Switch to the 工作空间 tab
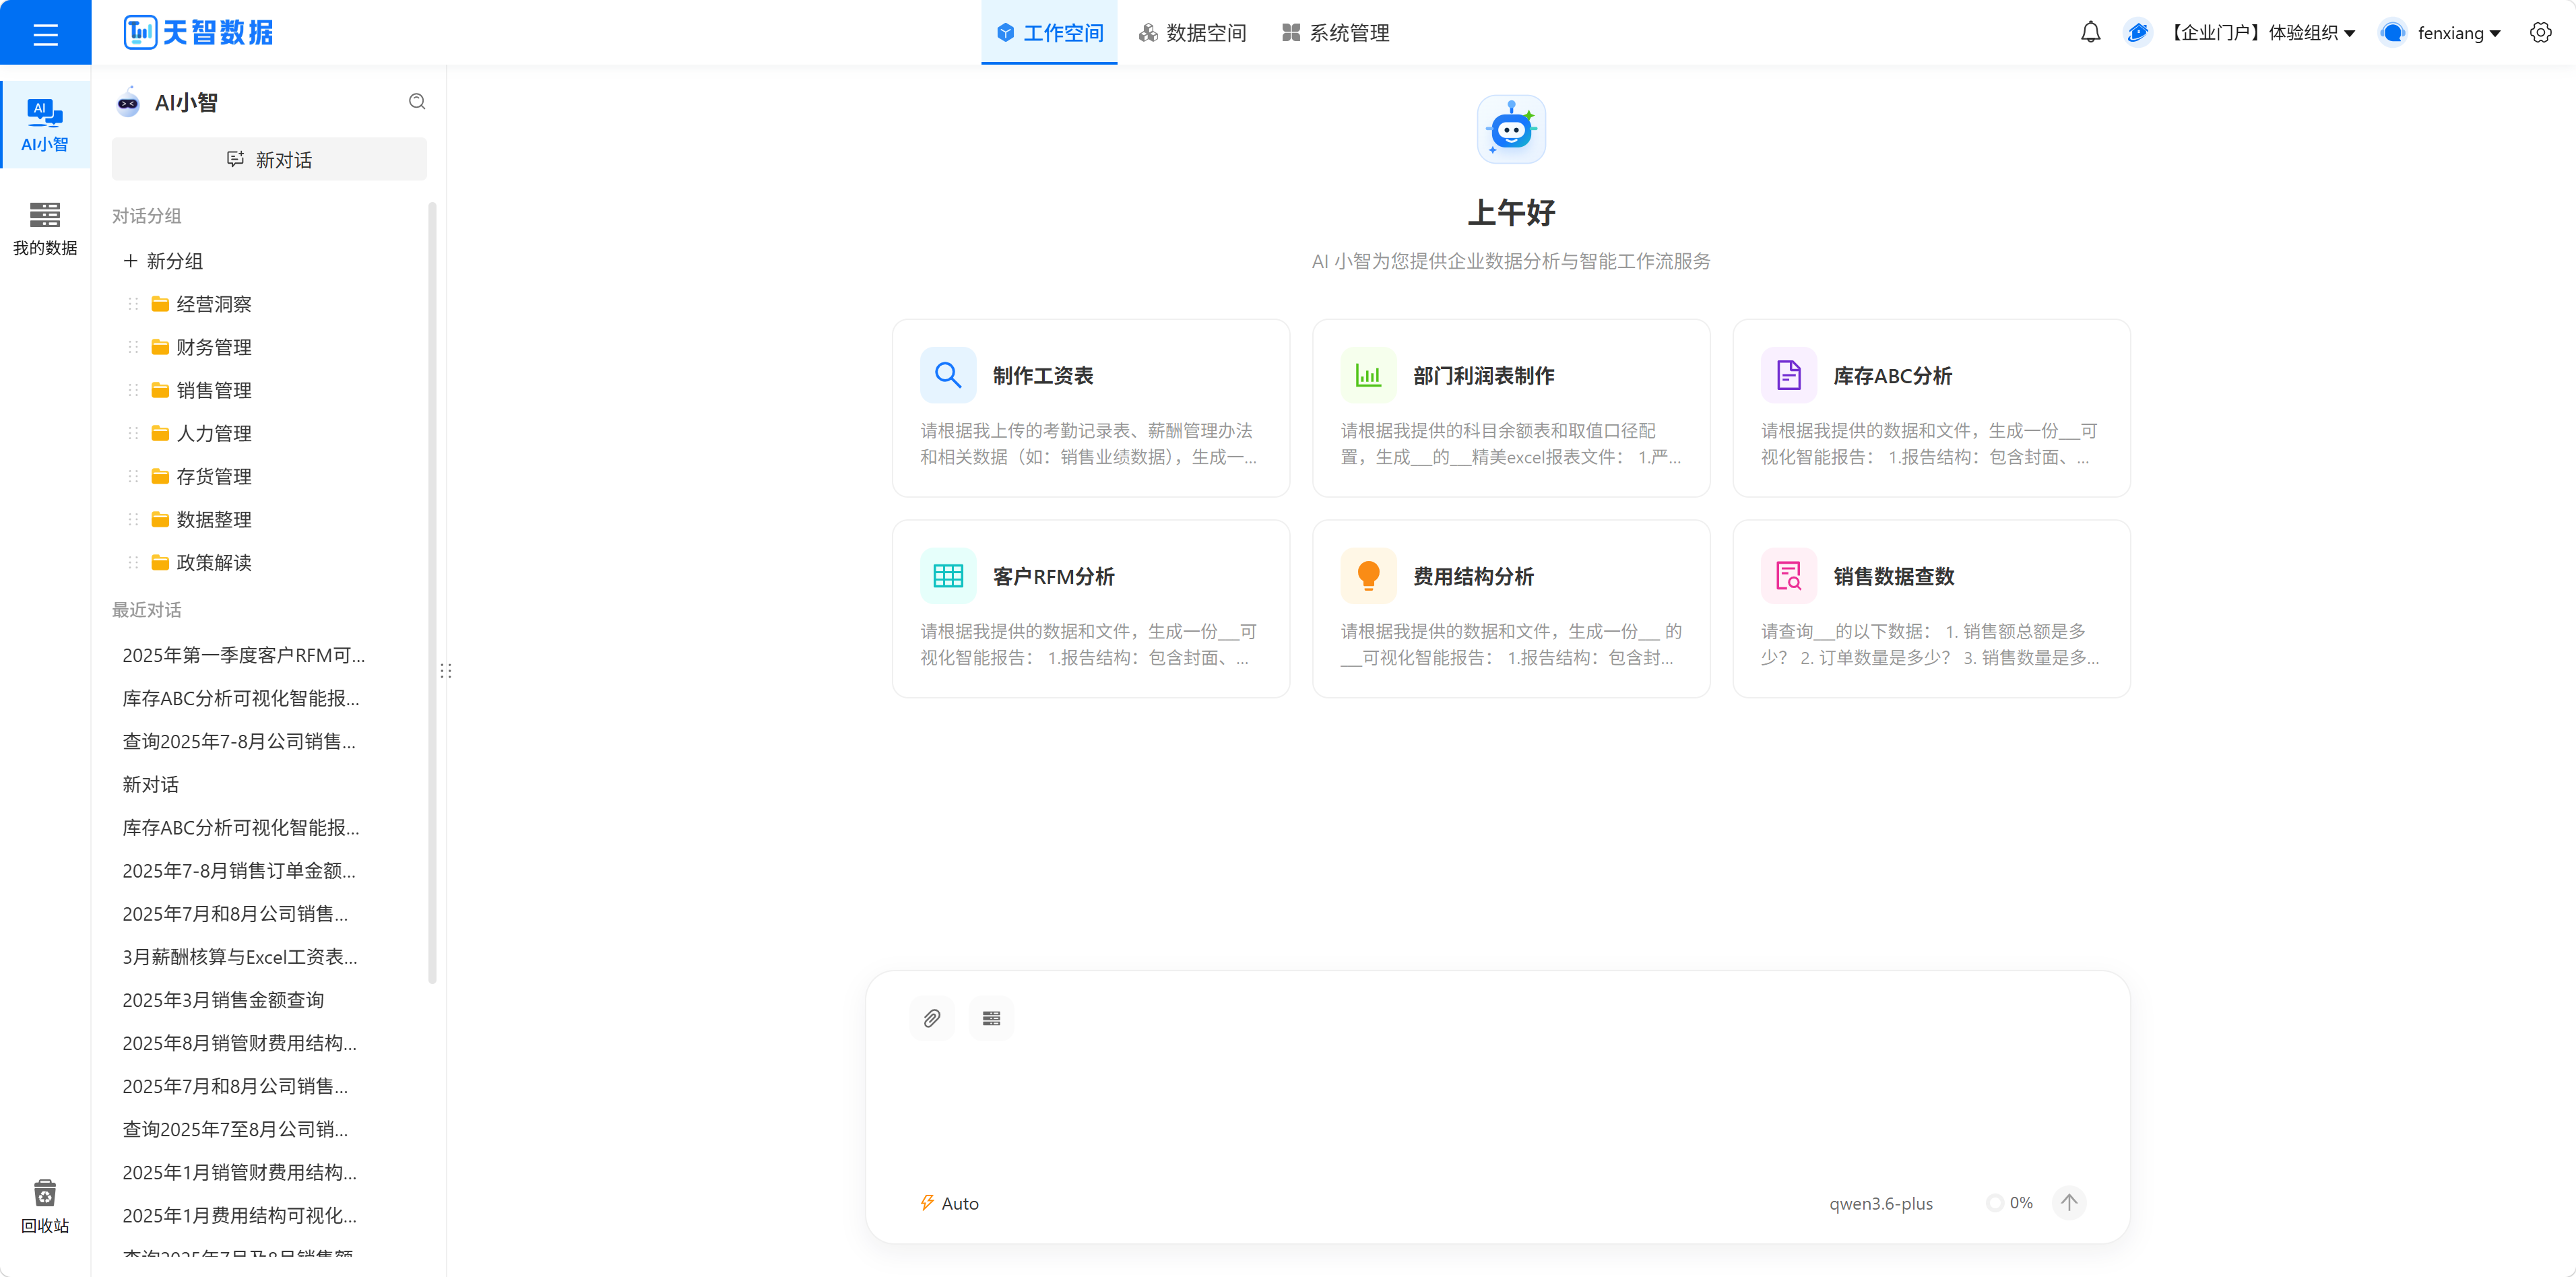This screenshot has width=2576, height=1277. [x=1049, y=33]
